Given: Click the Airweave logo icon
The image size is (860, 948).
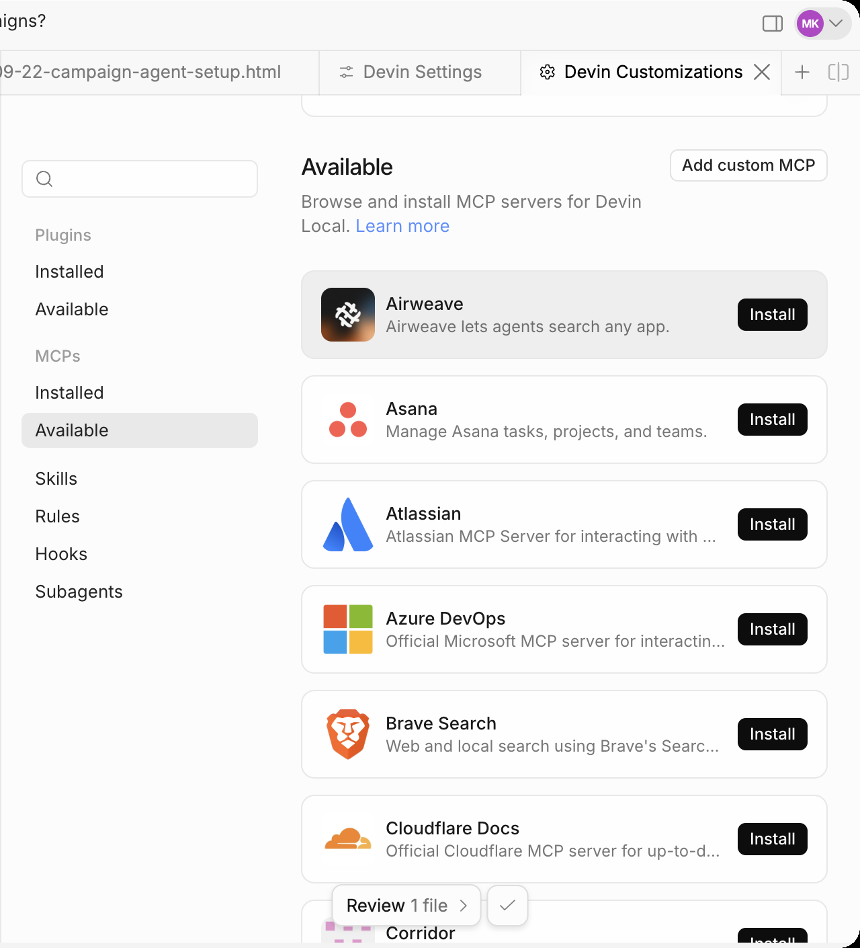Looking at the screenshot, I should pos(348,315).
